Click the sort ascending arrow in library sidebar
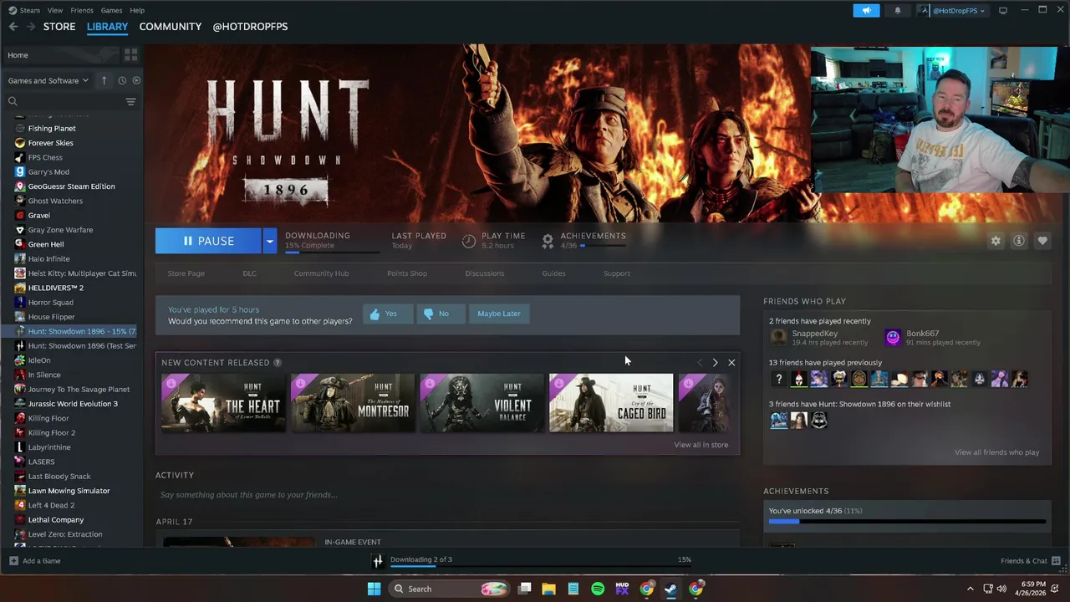 104,80
